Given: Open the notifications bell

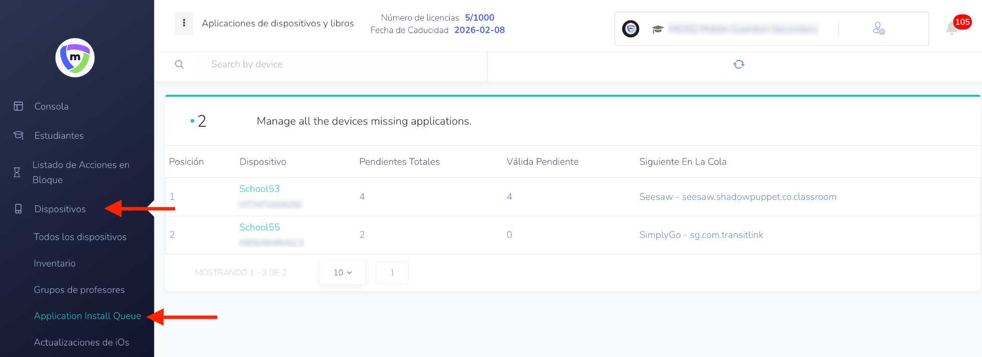Looking at the screenshot, I should click(952, 28).
